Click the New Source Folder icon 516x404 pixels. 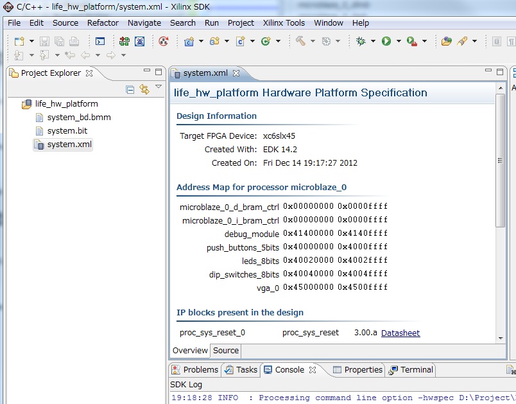tap(215, 41)
